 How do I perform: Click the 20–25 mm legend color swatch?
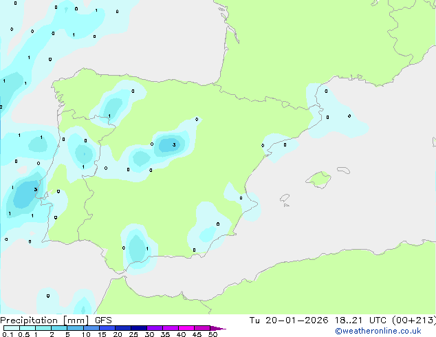(x=123, y=328)
